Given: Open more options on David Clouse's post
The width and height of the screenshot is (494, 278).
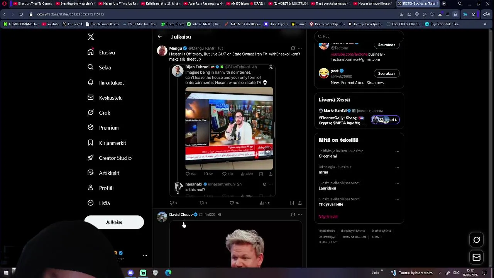Looking at the screenshot, I should click(x=300, y=215).
